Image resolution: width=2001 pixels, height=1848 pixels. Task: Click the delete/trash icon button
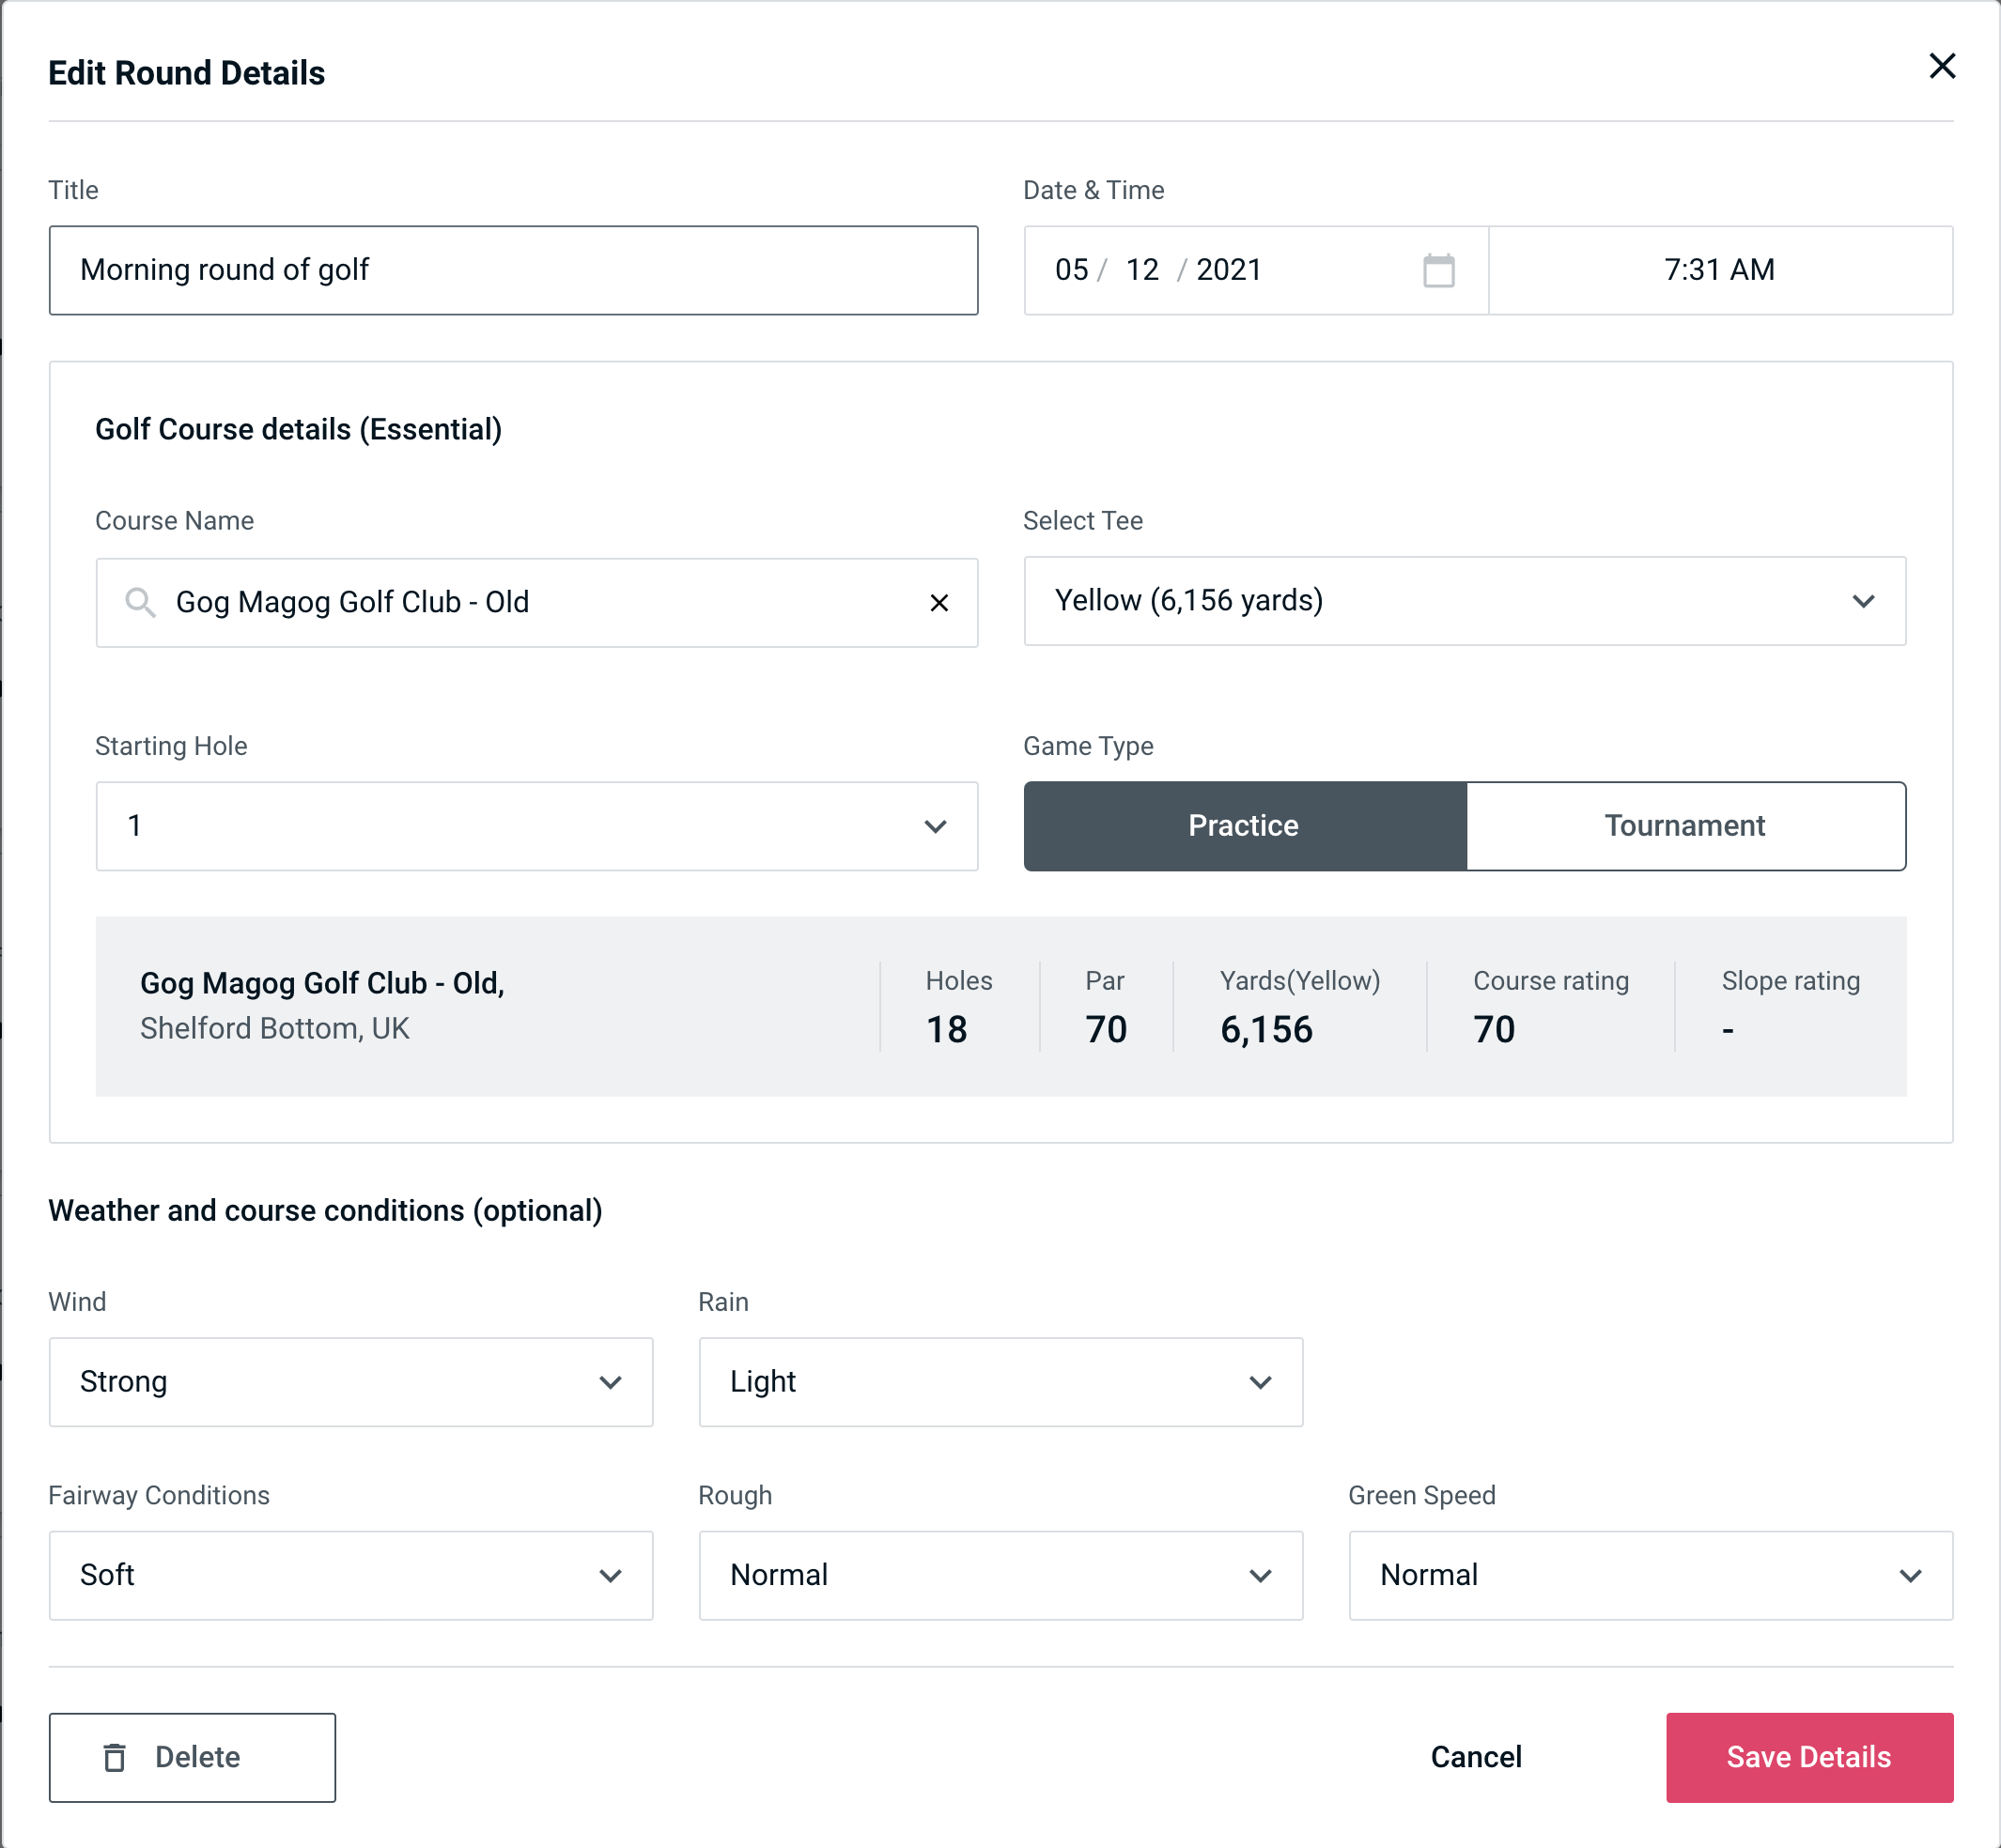tap(118, 1758)
